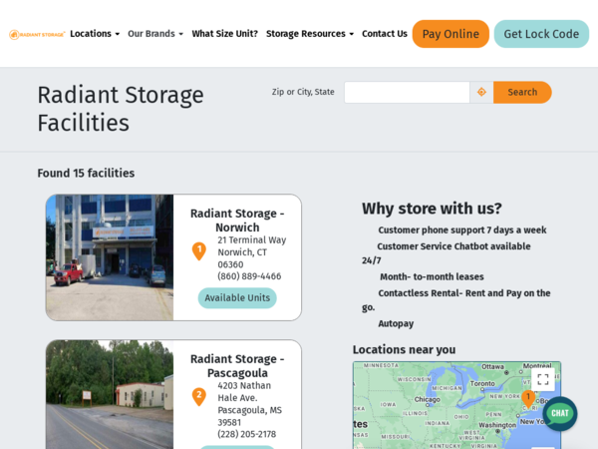Click the pin 1 marker on the map
Viewport: 598px width, 449px height.
(528, 398)
